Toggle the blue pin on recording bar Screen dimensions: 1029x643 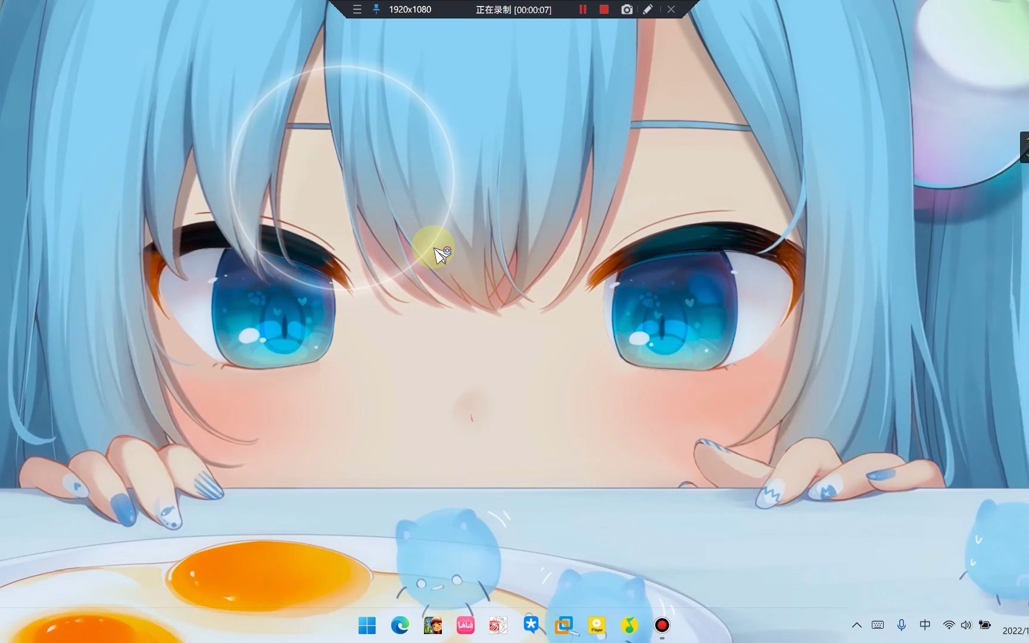coord(376,10)
